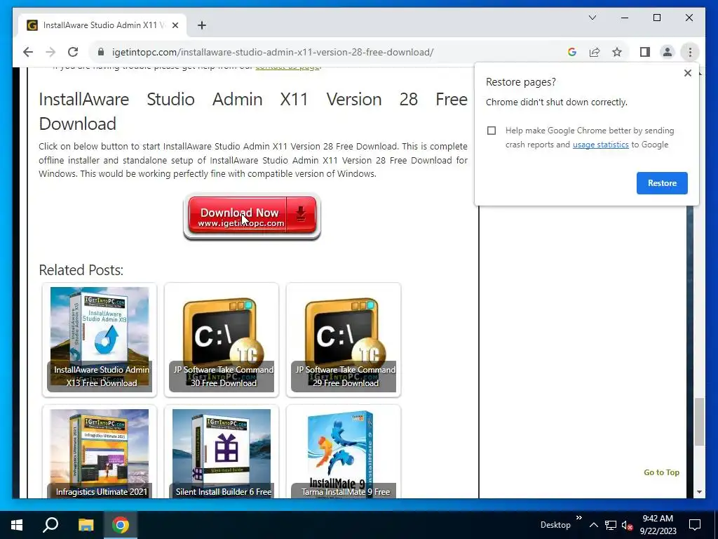The height and width of the screenshot is (539, 718).
Task: Open the Chrome profile avatar icon
Action: (668, 52)
